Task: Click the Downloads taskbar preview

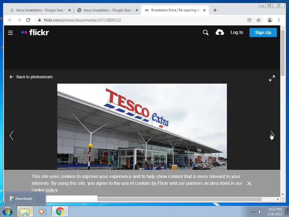Action: point(25,199)
